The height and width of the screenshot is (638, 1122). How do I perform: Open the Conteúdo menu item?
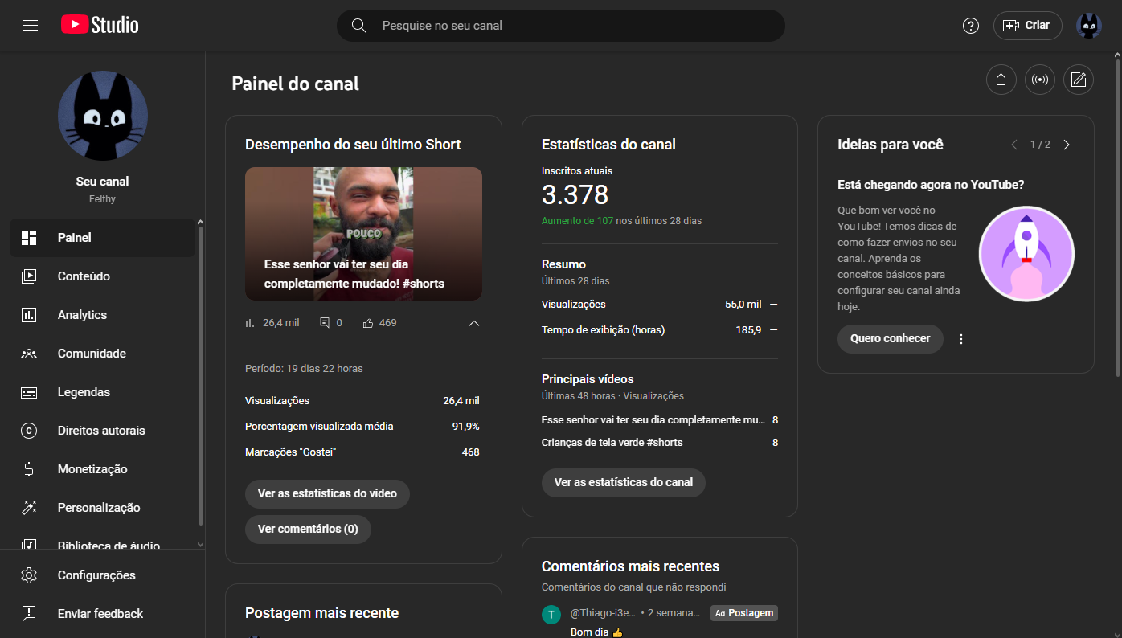coord(102,276)
